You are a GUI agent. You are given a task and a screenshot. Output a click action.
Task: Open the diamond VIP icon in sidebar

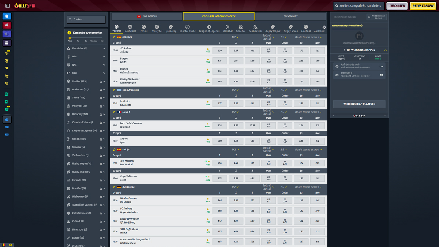click(7, 83)
